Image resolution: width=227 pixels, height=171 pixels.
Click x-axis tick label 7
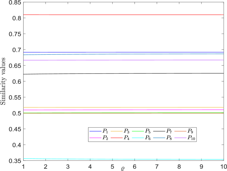pos(157,167)
